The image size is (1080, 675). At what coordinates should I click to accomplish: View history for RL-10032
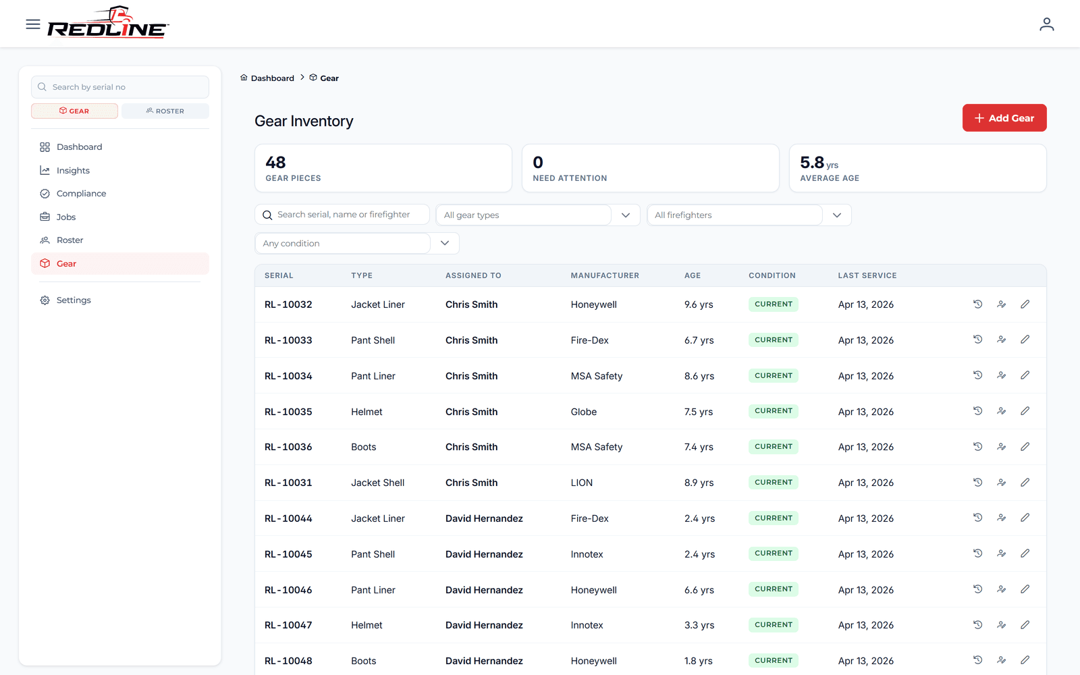[977, 304]
